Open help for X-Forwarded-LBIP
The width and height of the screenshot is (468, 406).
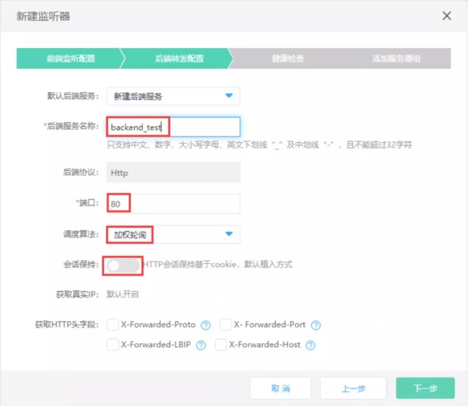[x=201, y=346]
